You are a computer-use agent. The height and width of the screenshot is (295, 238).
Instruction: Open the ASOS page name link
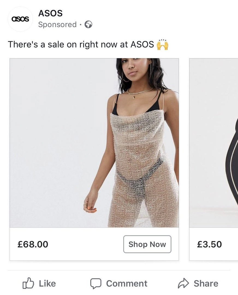tap(50, 13)
